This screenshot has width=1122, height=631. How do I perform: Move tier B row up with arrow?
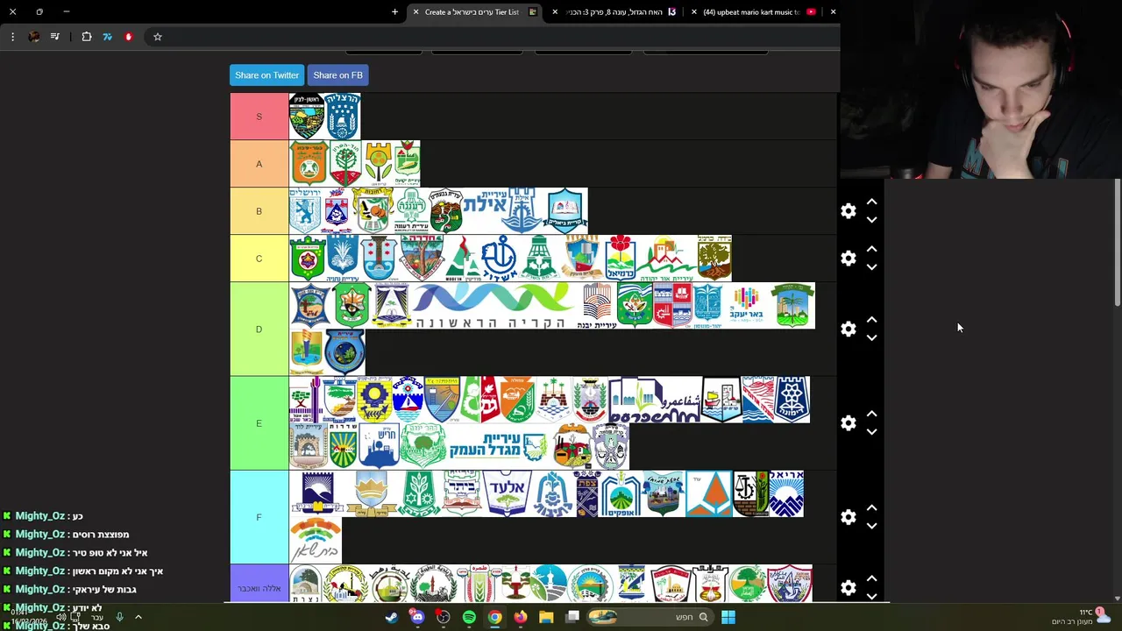pyautogui.click(x=871, y=202)
